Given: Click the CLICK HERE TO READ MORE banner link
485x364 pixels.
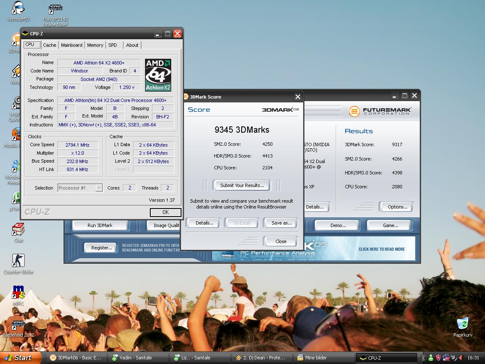Looking at the screenshot, I should point(382,249).
